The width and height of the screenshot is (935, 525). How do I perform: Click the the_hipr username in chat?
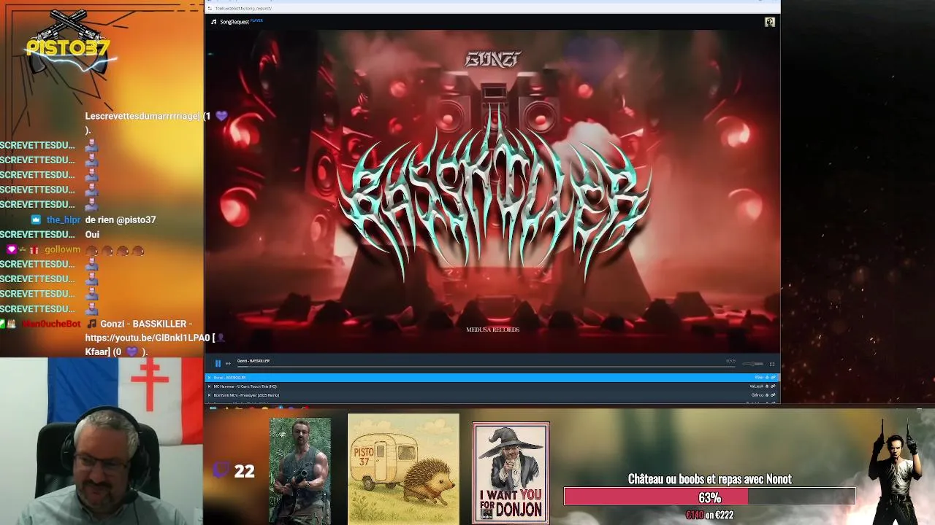64,219
